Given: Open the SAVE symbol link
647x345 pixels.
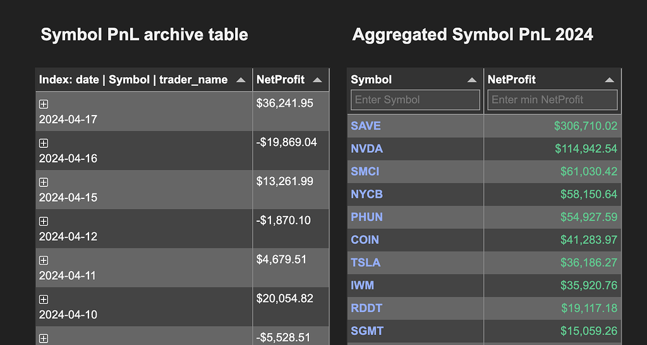Looking at the screenshot, I should pos(366,126).
